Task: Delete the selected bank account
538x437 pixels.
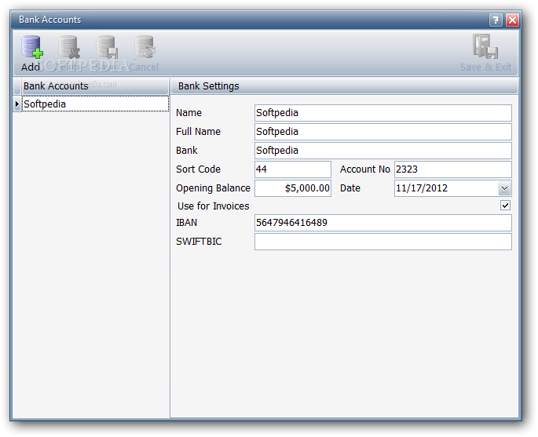Action: pyautogui.click(x=69, y=53)
